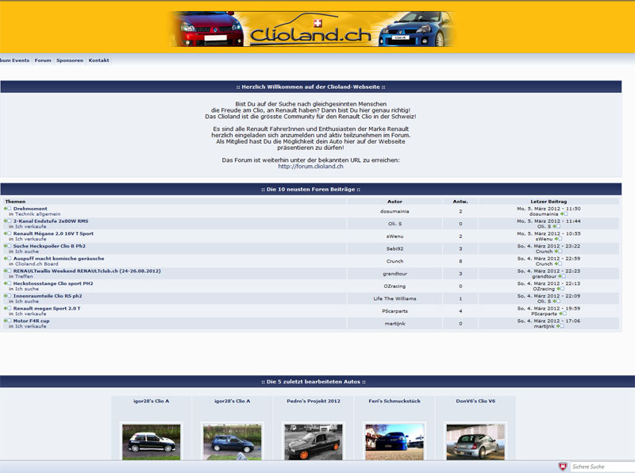Open the 2-Kanal Endstufe 2x80W RMS thread
The height and width of the screenshot is (473, 635).
tap(51, 221)
